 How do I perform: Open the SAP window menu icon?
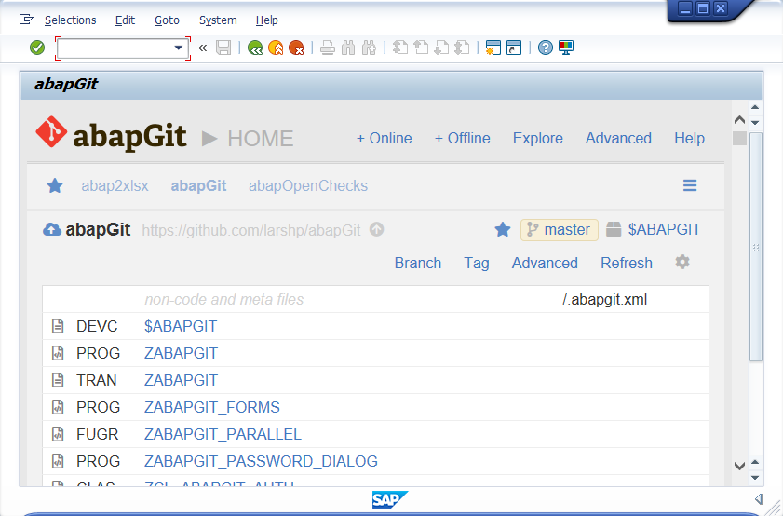(x=26, y=20)
